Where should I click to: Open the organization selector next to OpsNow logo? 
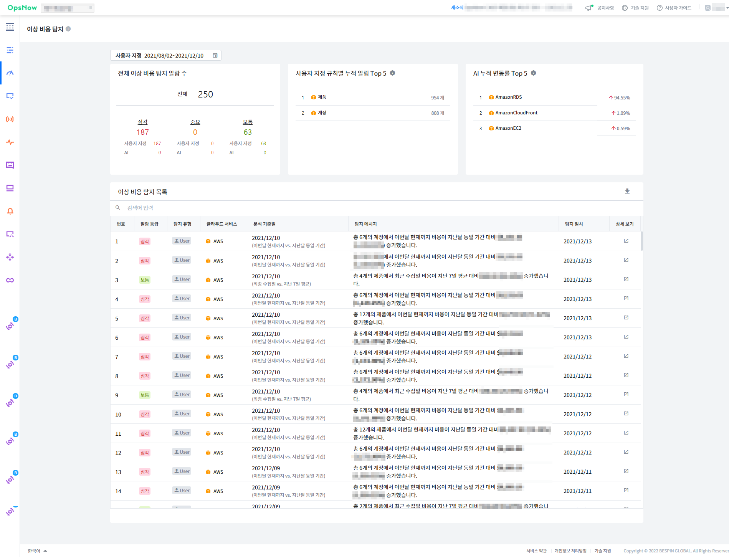click(68, 8)
